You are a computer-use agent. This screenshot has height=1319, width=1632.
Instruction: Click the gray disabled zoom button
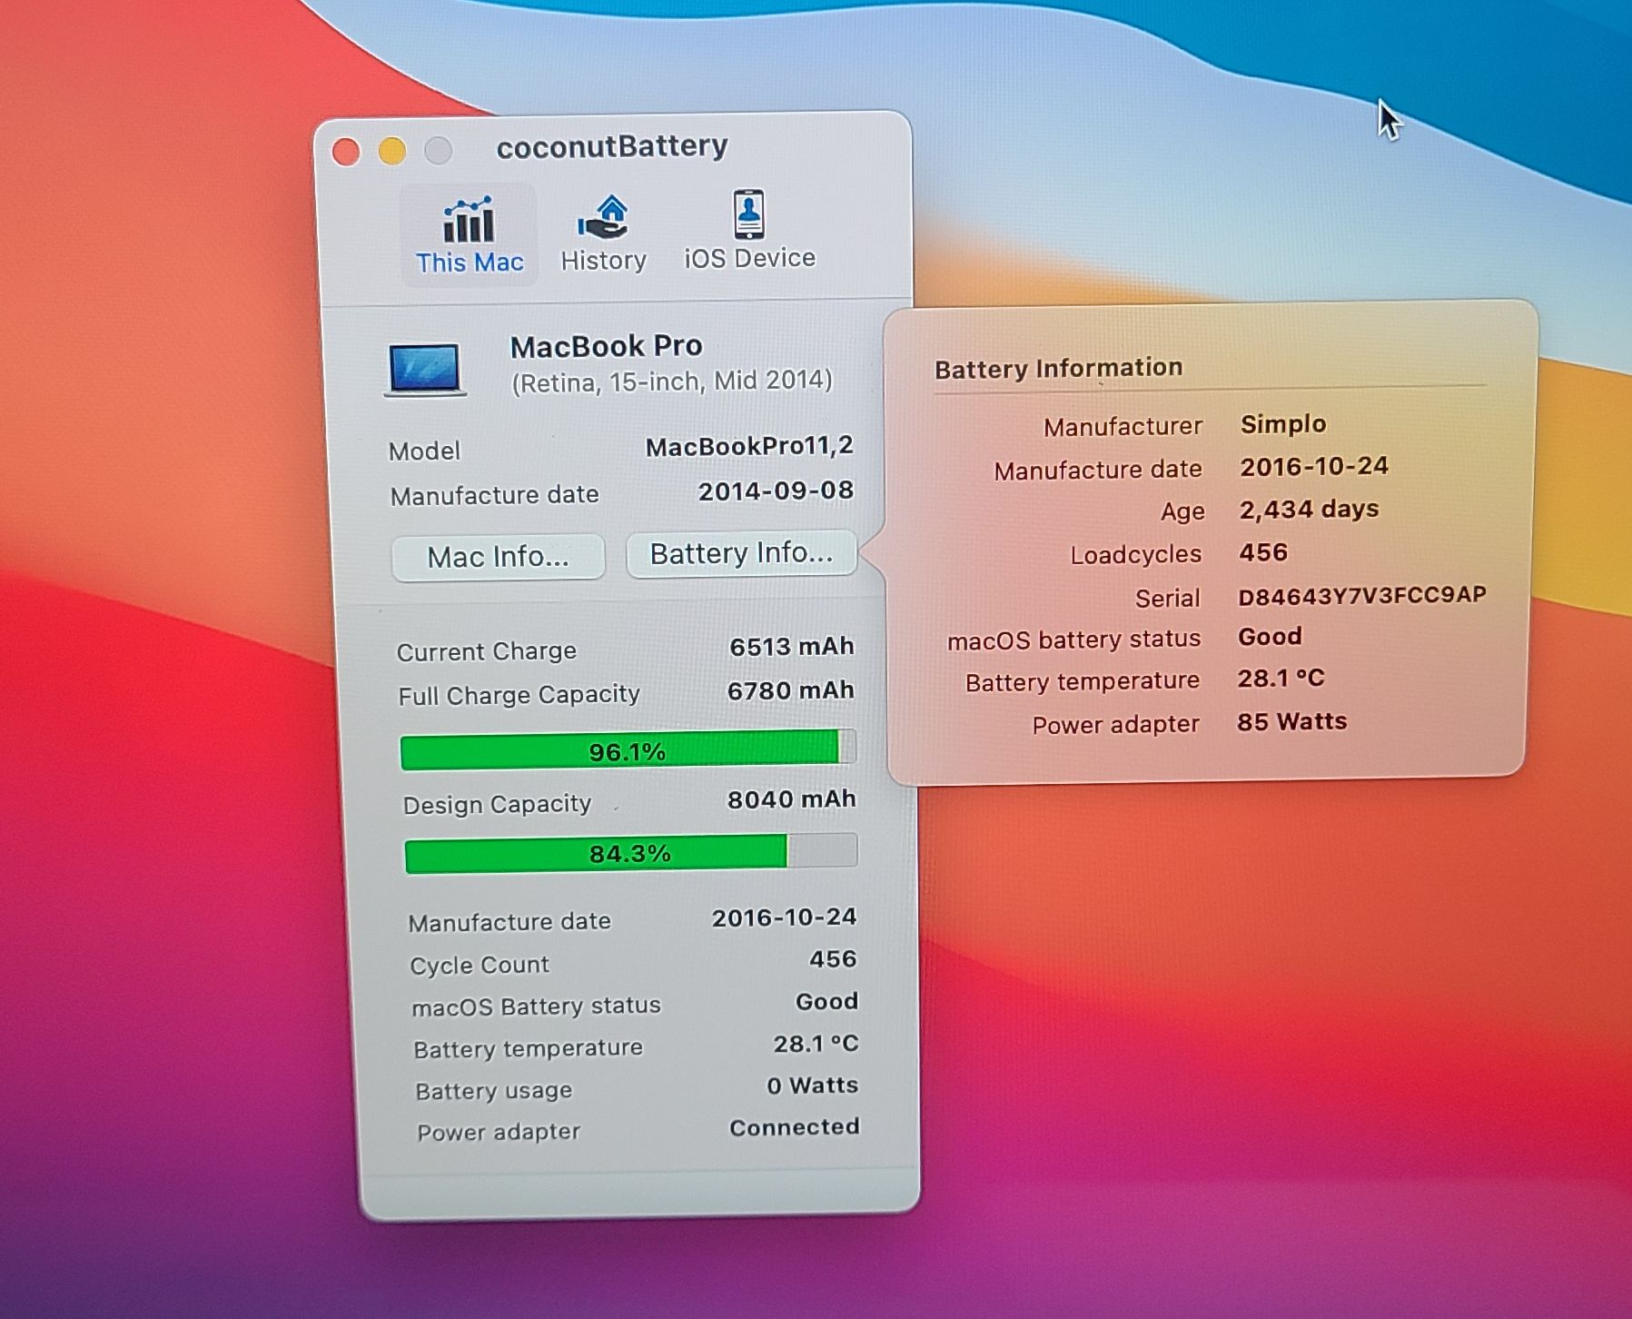click(x=439, y=151)
